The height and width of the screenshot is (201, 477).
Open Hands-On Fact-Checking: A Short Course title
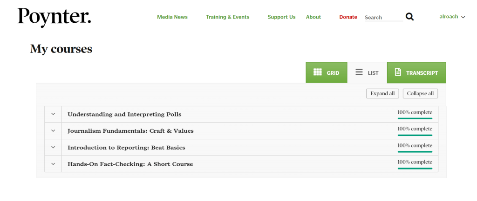click(130, 164)
